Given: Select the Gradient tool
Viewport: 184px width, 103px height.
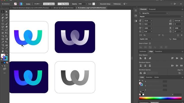Looking at the screenshot, I should point(6,39).
